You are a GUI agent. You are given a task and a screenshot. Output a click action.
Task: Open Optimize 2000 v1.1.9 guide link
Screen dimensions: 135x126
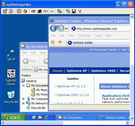click(x=73, y=95)
